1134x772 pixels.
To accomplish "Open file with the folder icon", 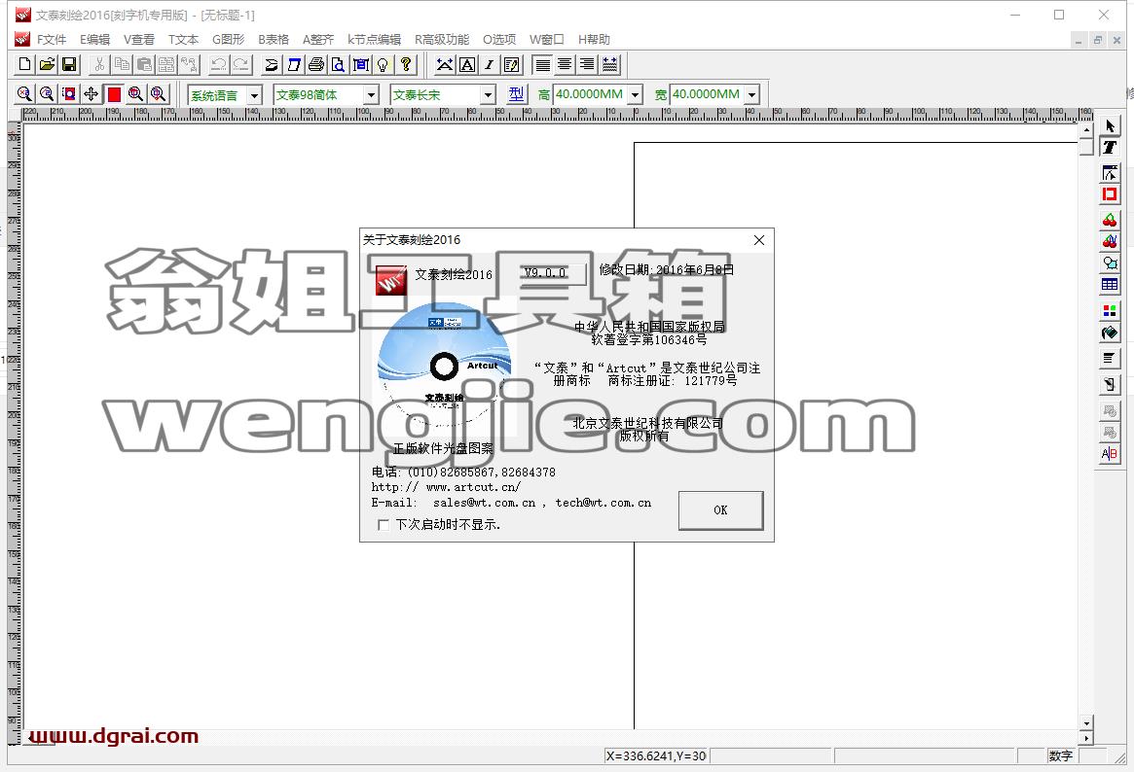I will click(x=47, y=65).
